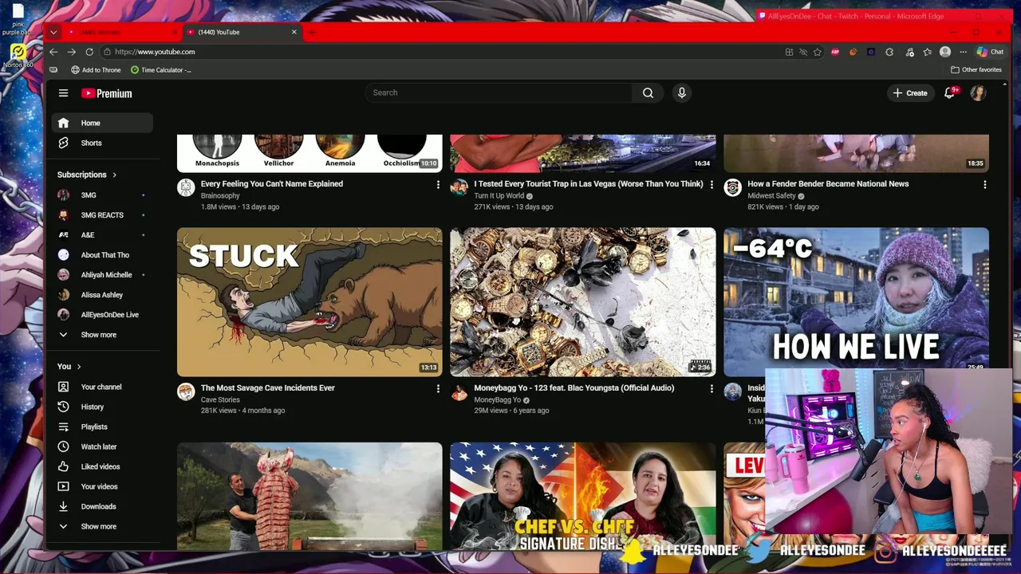Image resolution: width=1021 pixels, height=574 pixels.
Task: Open a new tab with plus button
Action: (x=312, y=32)
